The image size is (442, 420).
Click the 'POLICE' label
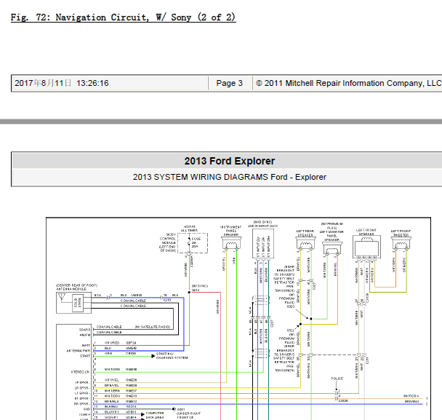tap(337, 379)
